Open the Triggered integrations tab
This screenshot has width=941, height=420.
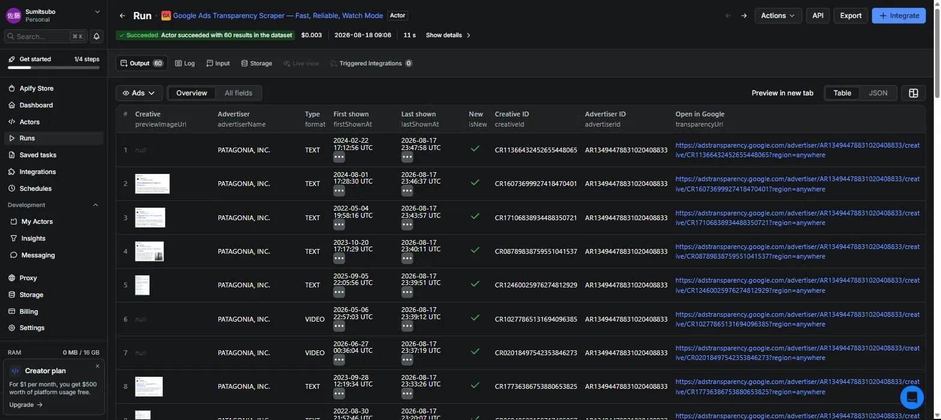point(371,63)
